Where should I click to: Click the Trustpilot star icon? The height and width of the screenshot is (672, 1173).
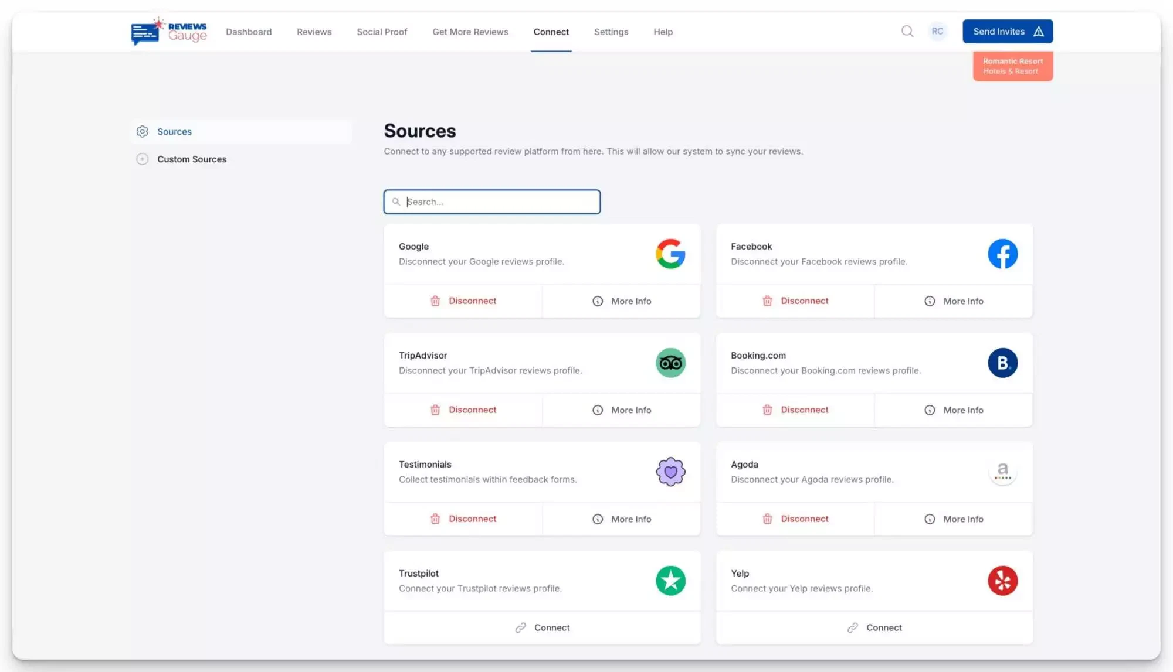670,581
